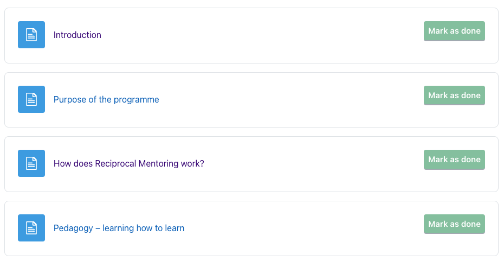Screen dimensions: 504x261
Task: Open the Introduction page link
Action: pyautogui.click(x=77, y=35)
